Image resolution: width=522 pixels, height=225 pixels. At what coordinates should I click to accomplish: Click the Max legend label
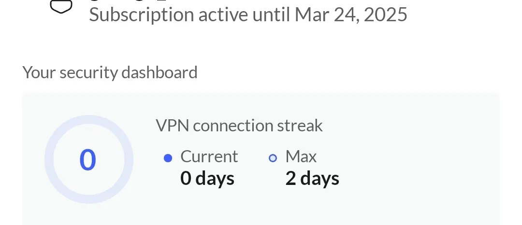pyautogui.click(x=301, y=156)
